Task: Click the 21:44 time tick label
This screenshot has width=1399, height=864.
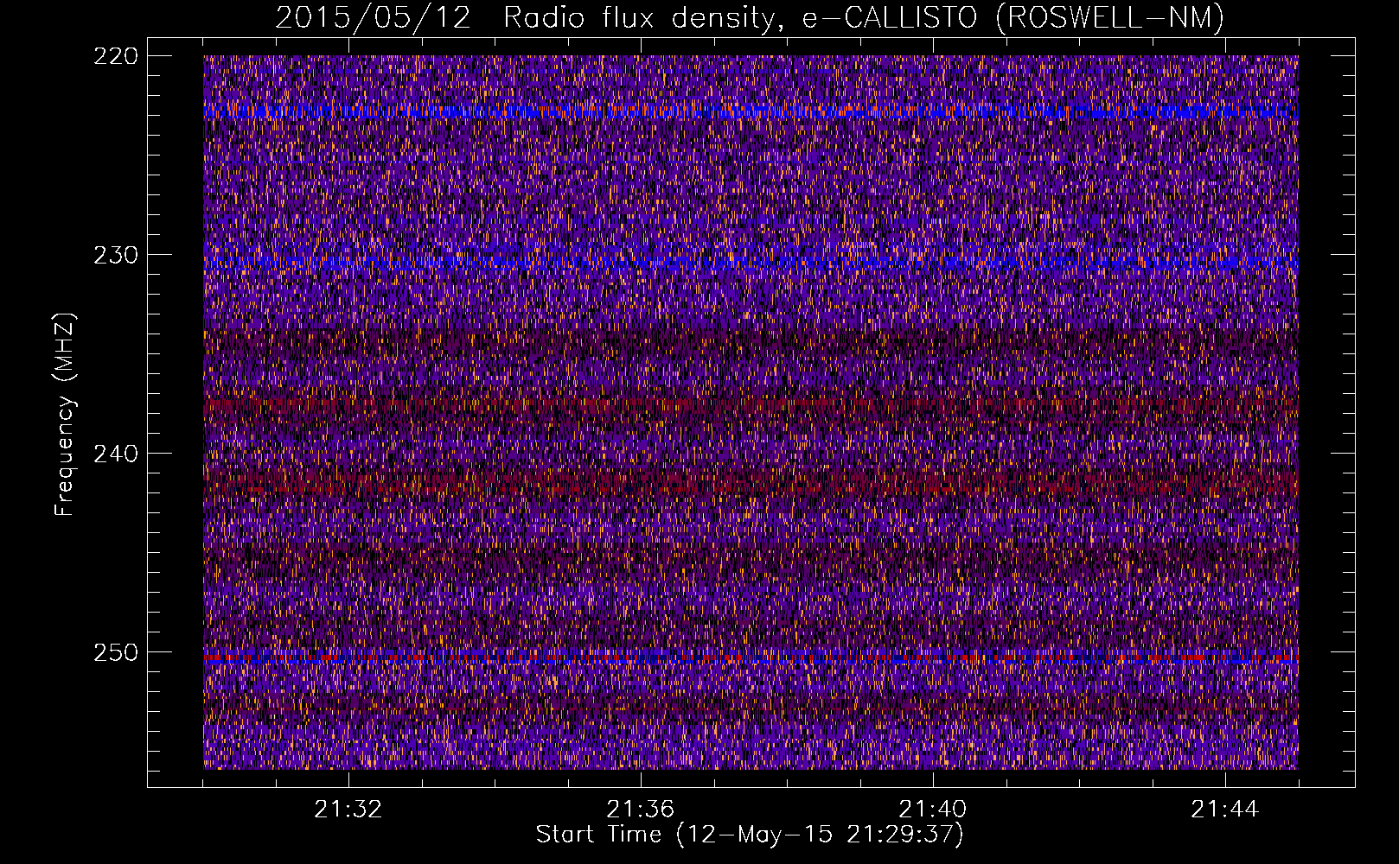Action: 1224,810
